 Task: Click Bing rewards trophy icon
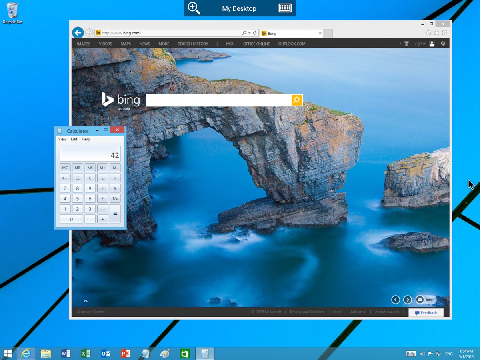tap(406, 43)
